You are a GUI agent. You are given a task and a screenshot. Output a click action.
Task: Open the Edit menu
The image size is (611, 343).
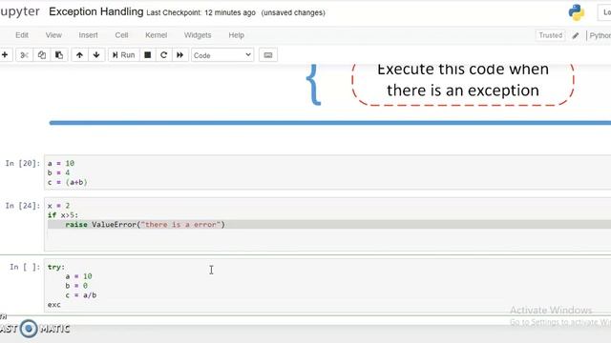[x=22, y=35]
